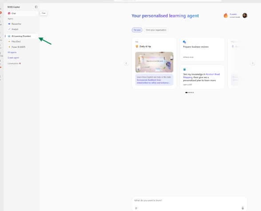Click the Incorporate feedback from stakeholders tip link
Image resolution: width=261 pixels, height=211 pixels.
click(x=153, y=81)
